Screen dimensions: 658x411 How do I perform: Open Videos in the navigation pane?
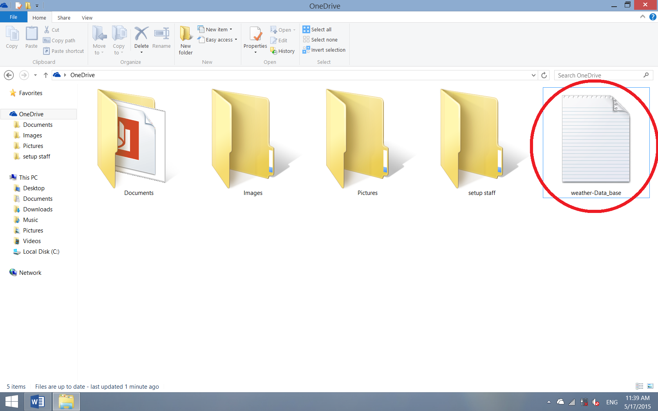[x=27, y=241]
